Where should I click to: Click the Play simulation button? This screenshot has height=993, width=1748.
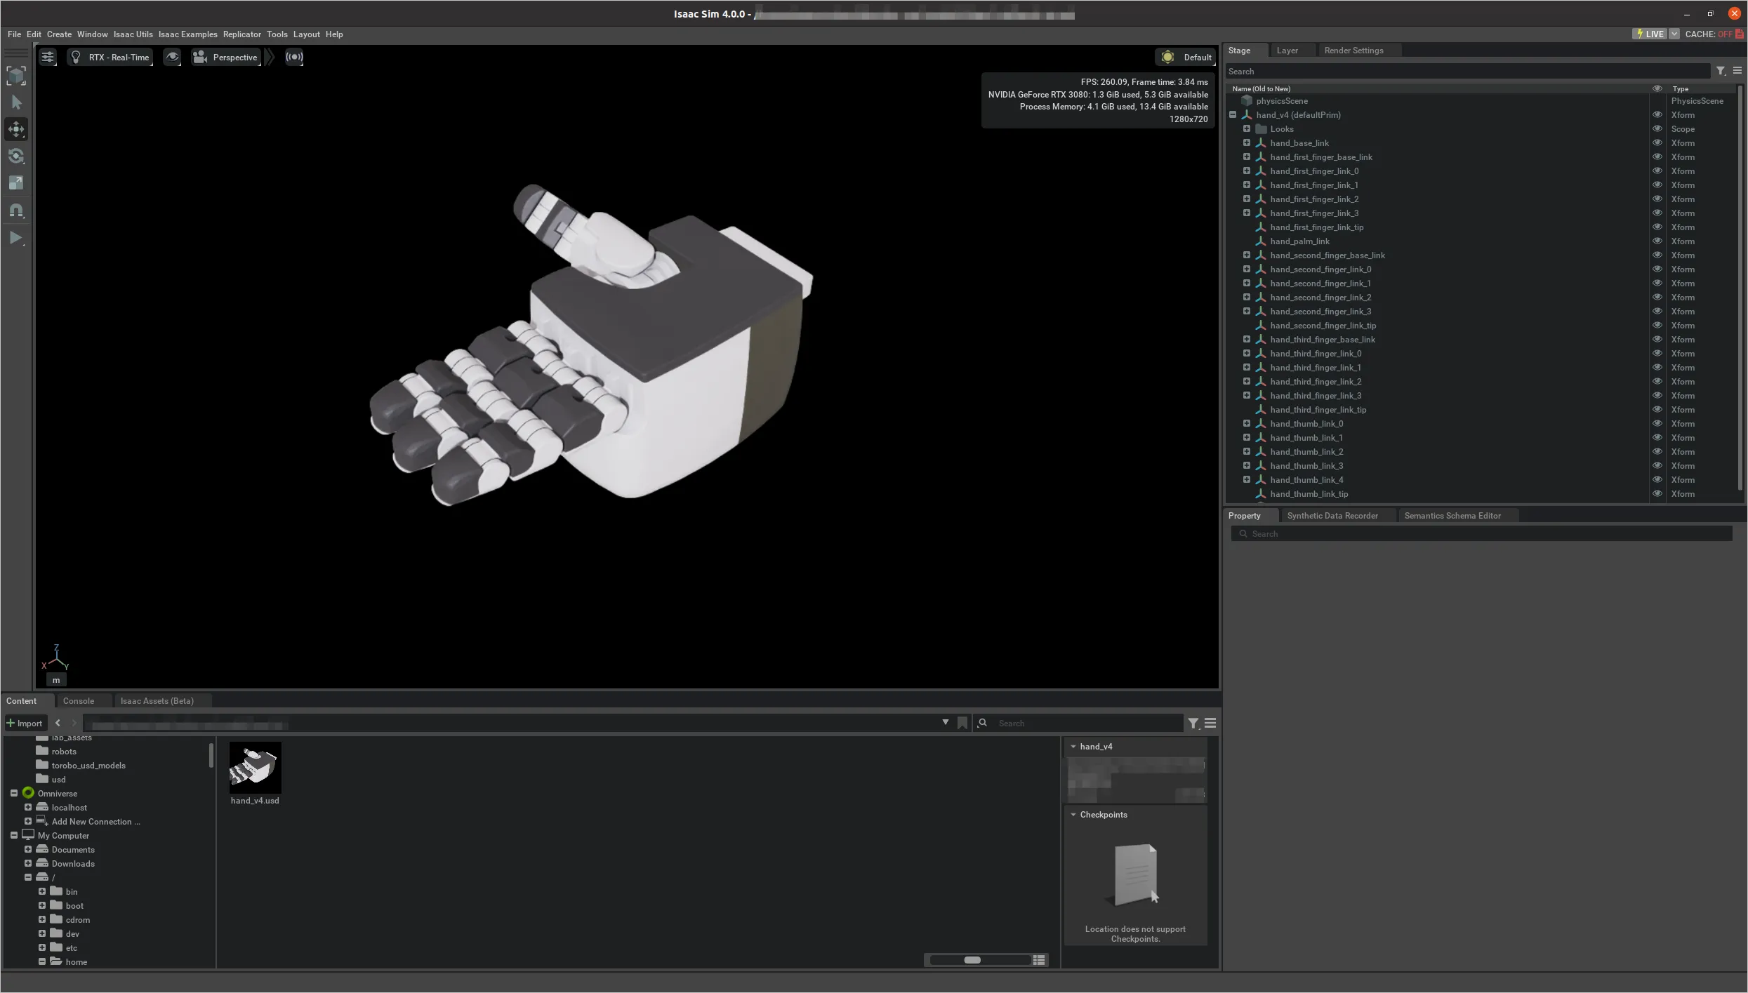pos(16,238)
